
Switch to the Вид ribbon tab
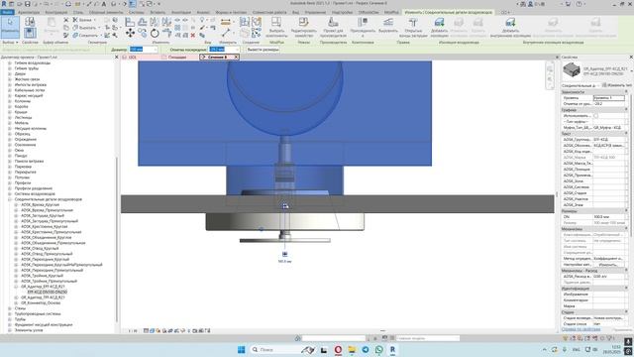(x=295, y=13)
